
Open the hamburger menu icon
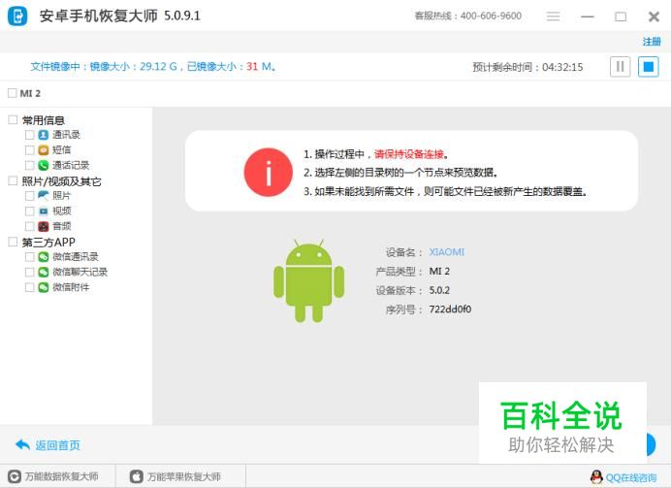pos(553,16)
